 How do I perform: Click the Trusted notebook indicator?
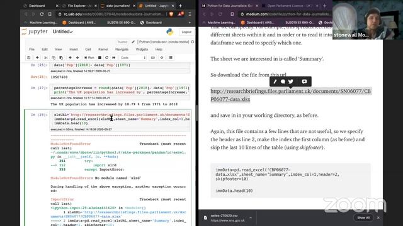click(x=122, y=42)
